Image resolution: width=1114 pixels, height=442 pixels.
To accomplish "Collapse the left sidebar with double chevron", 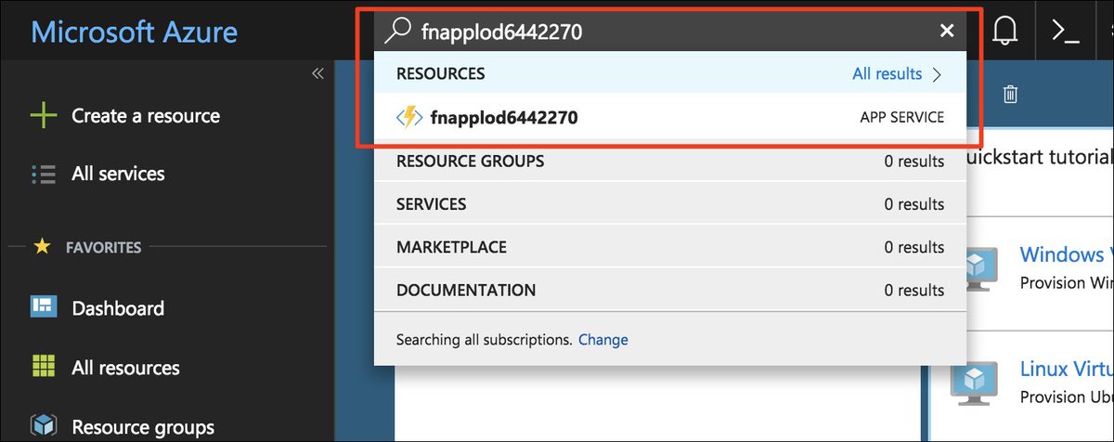I will tap(317, 73).
